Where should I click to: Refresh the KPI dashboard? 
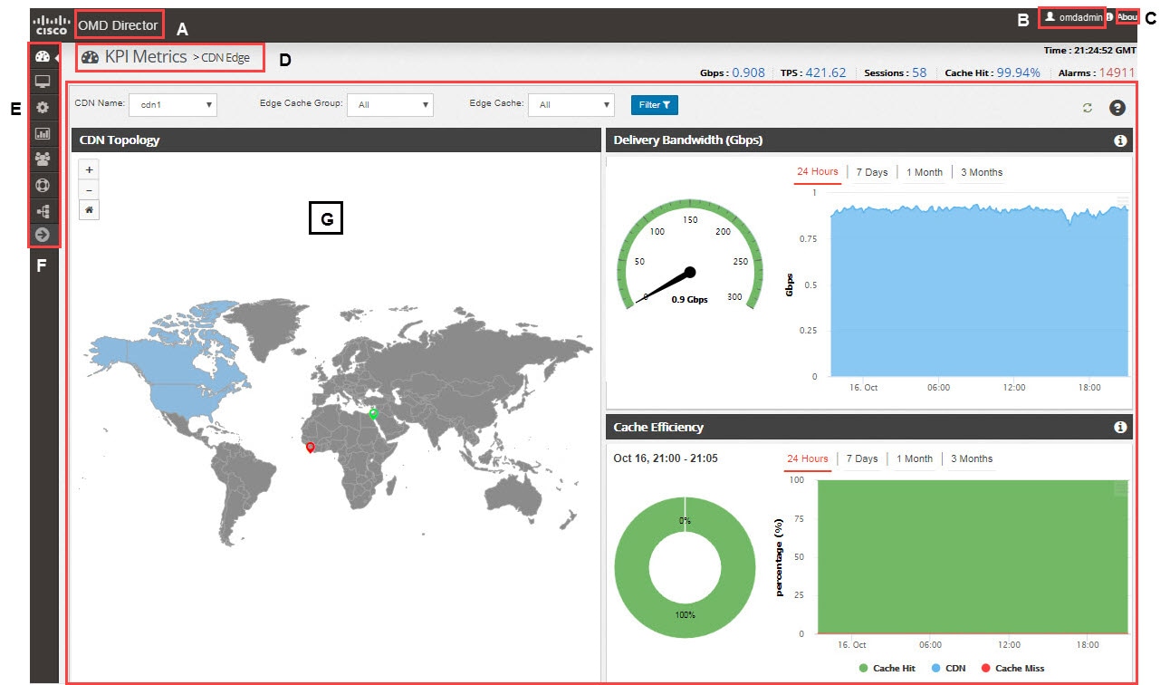point(1088,108)
